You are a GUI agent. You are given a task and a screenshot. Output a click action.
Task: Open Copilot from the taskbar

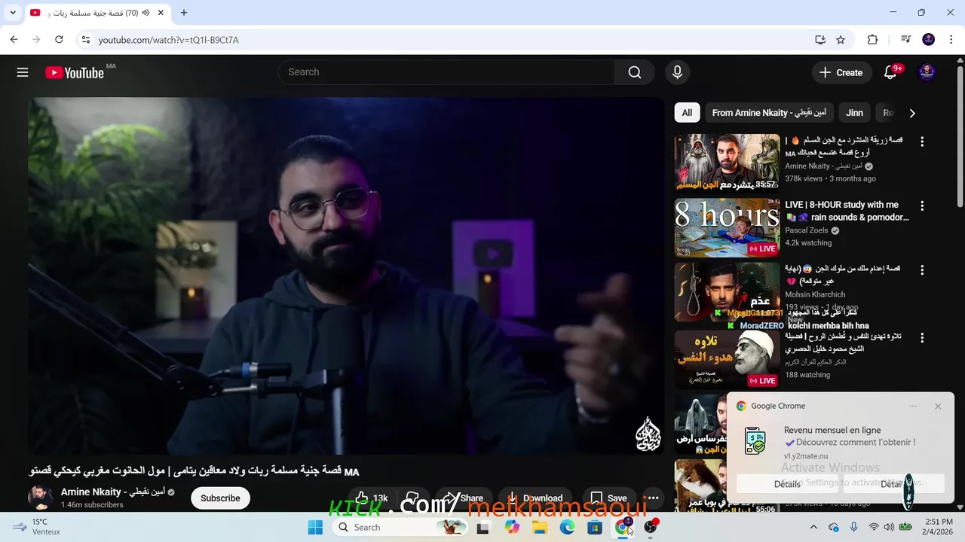pos(513,527)
